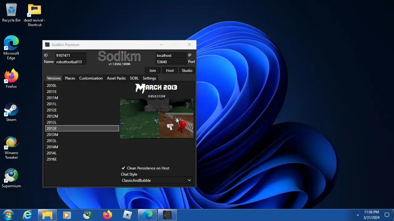Close the Sodikm Premium window

click(189, 45)
